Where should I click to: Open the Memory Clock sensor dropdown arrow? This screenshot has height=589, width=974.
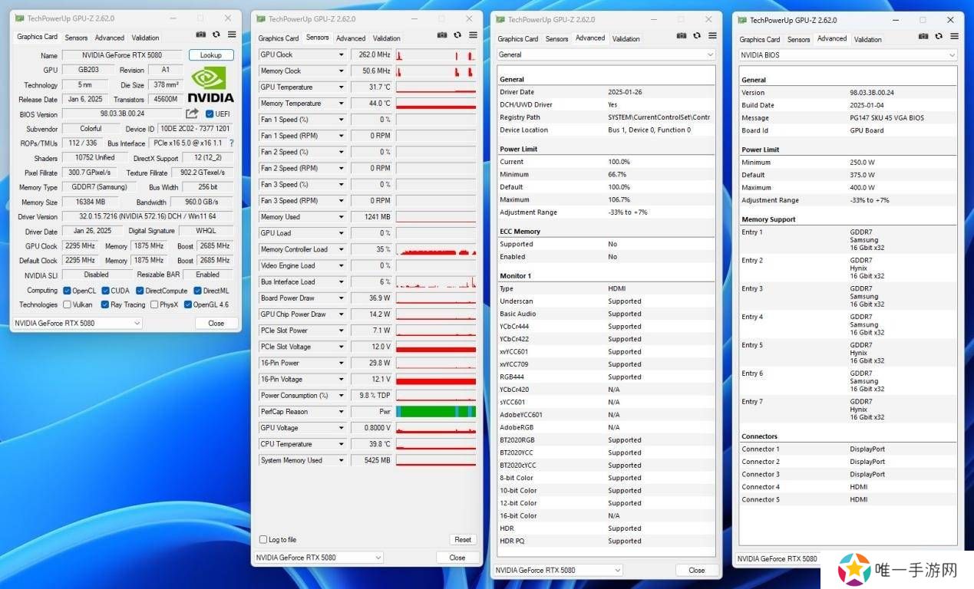[x=341, y=71]
